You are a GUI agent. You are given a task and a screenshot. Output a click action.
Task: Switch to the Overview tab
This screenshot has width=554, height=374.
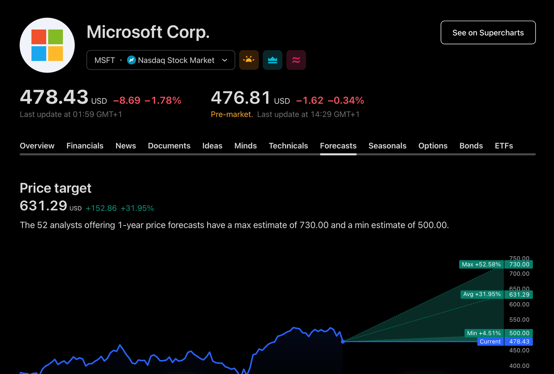click(x=37, y=146)
